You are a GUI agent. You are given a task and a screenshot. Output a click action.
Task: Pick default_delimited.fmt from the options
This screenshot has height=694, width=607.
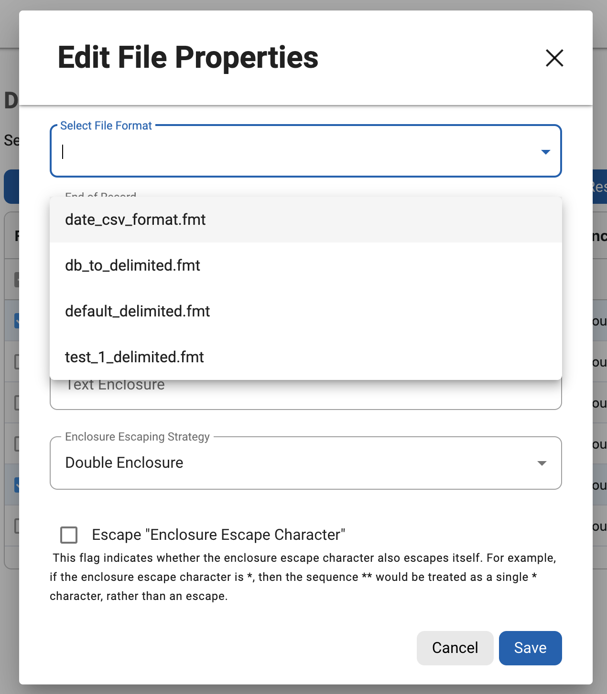point(138,311)
